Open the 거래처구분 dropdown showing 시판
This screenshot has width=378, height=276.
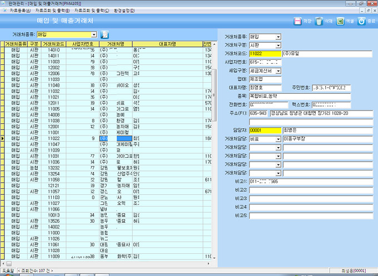[278, 46]
